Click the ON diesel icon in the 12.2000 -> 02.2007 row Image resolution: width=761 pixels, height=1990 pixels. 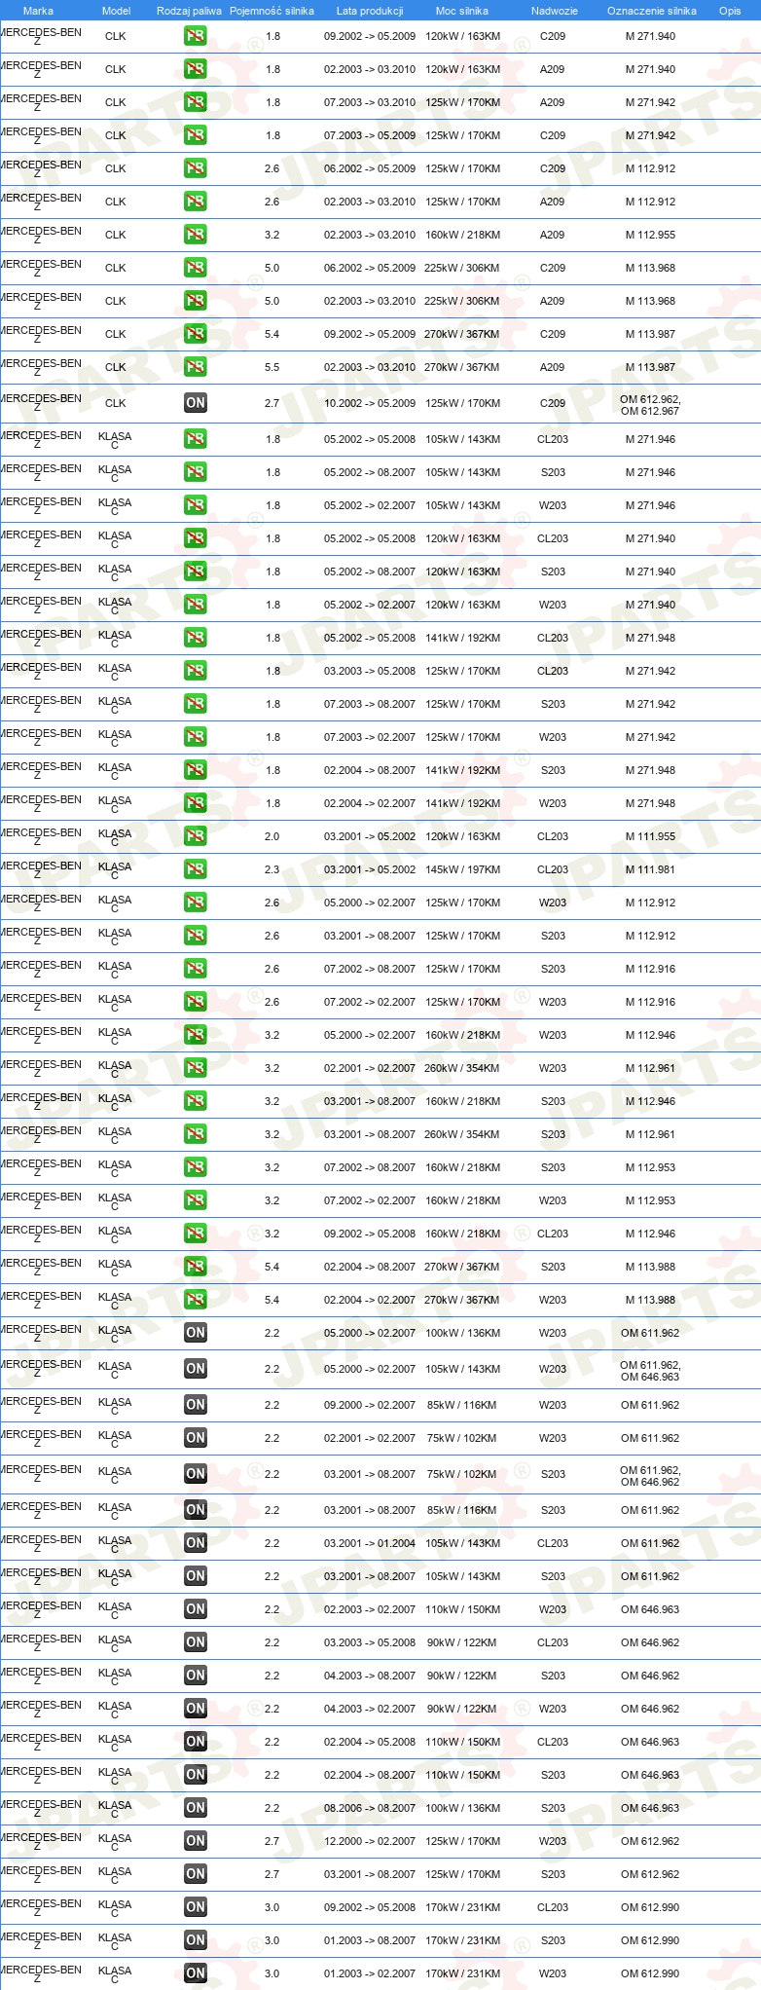point(196,1841)
